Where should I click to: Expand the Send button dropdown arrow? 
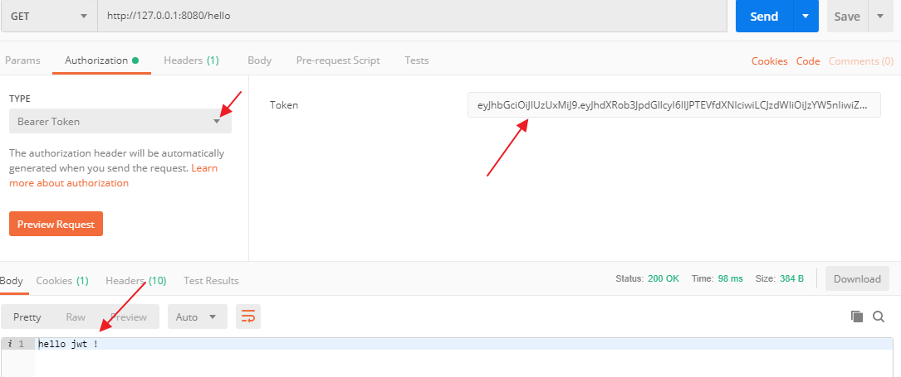click(806, 16)
